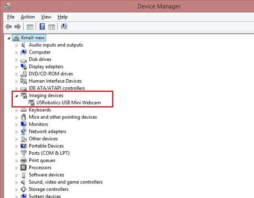Viewport: 254px width, 198px height.
Task: Select the Imaging devices label
Action: point(46,95)
